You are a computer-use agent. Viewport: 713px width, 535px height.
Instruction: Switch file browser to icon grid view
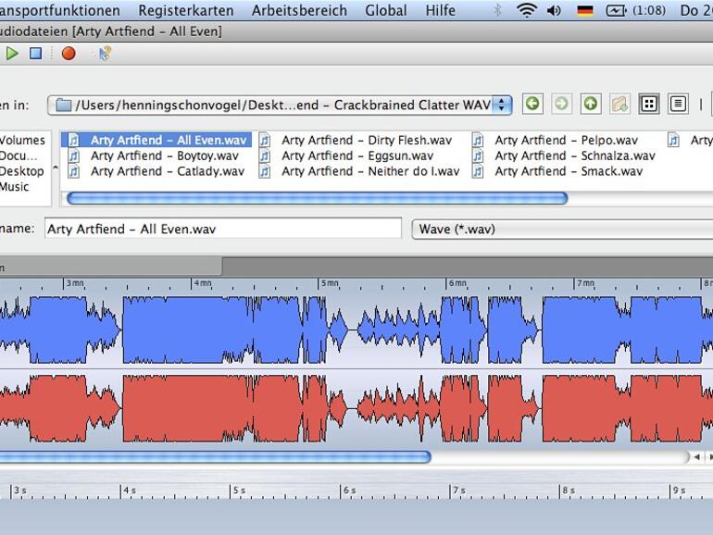coord(649,105)
